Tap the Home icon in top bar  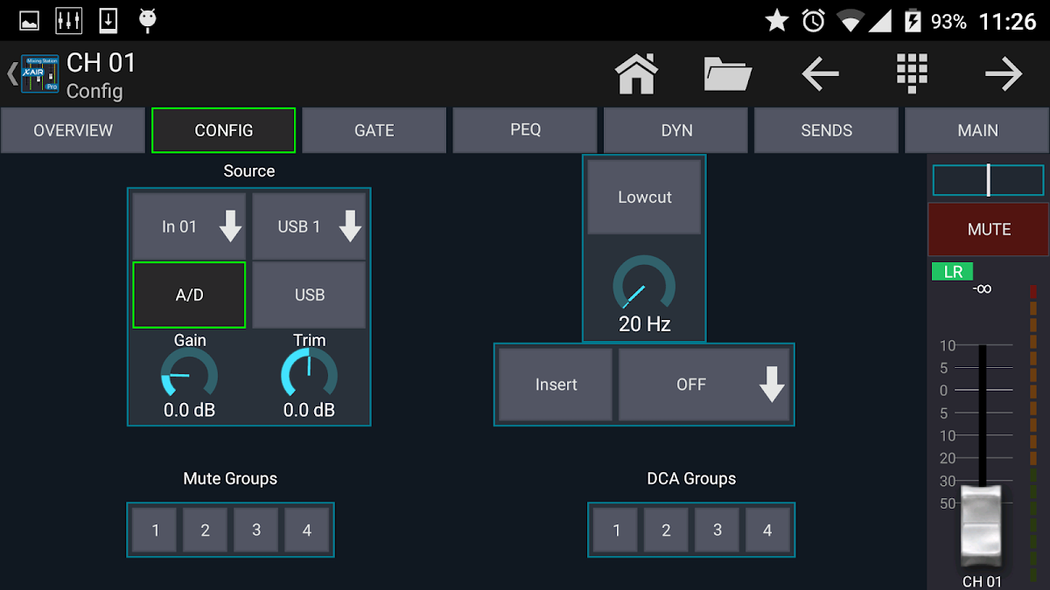pos(637,74)
